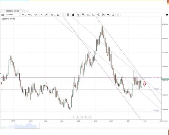Open the chart type dropdown

point(36,15)
